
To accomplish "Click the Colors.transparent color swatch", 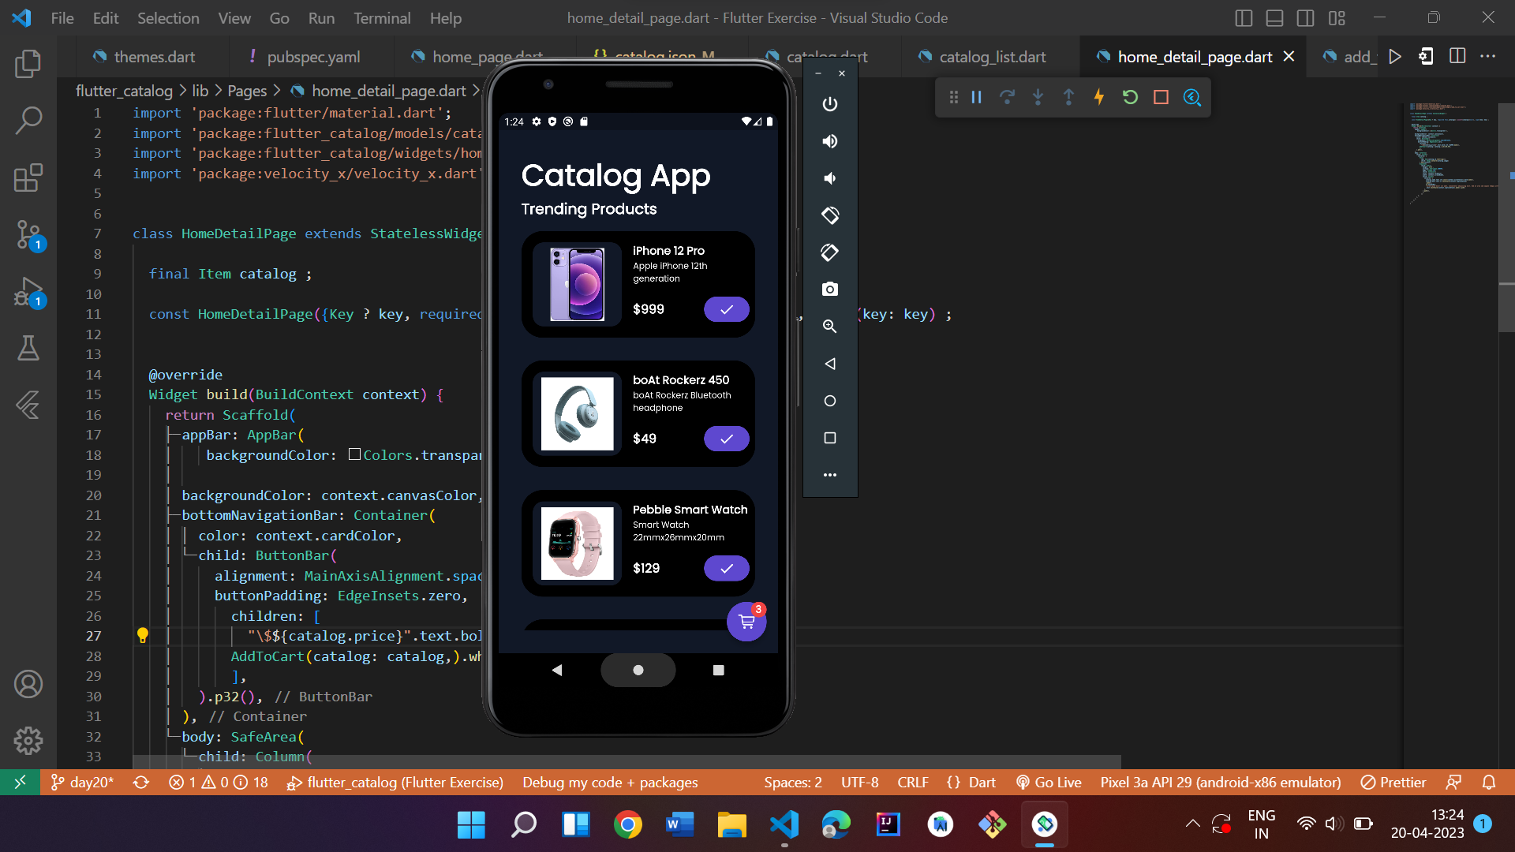I will pos(354,454).
